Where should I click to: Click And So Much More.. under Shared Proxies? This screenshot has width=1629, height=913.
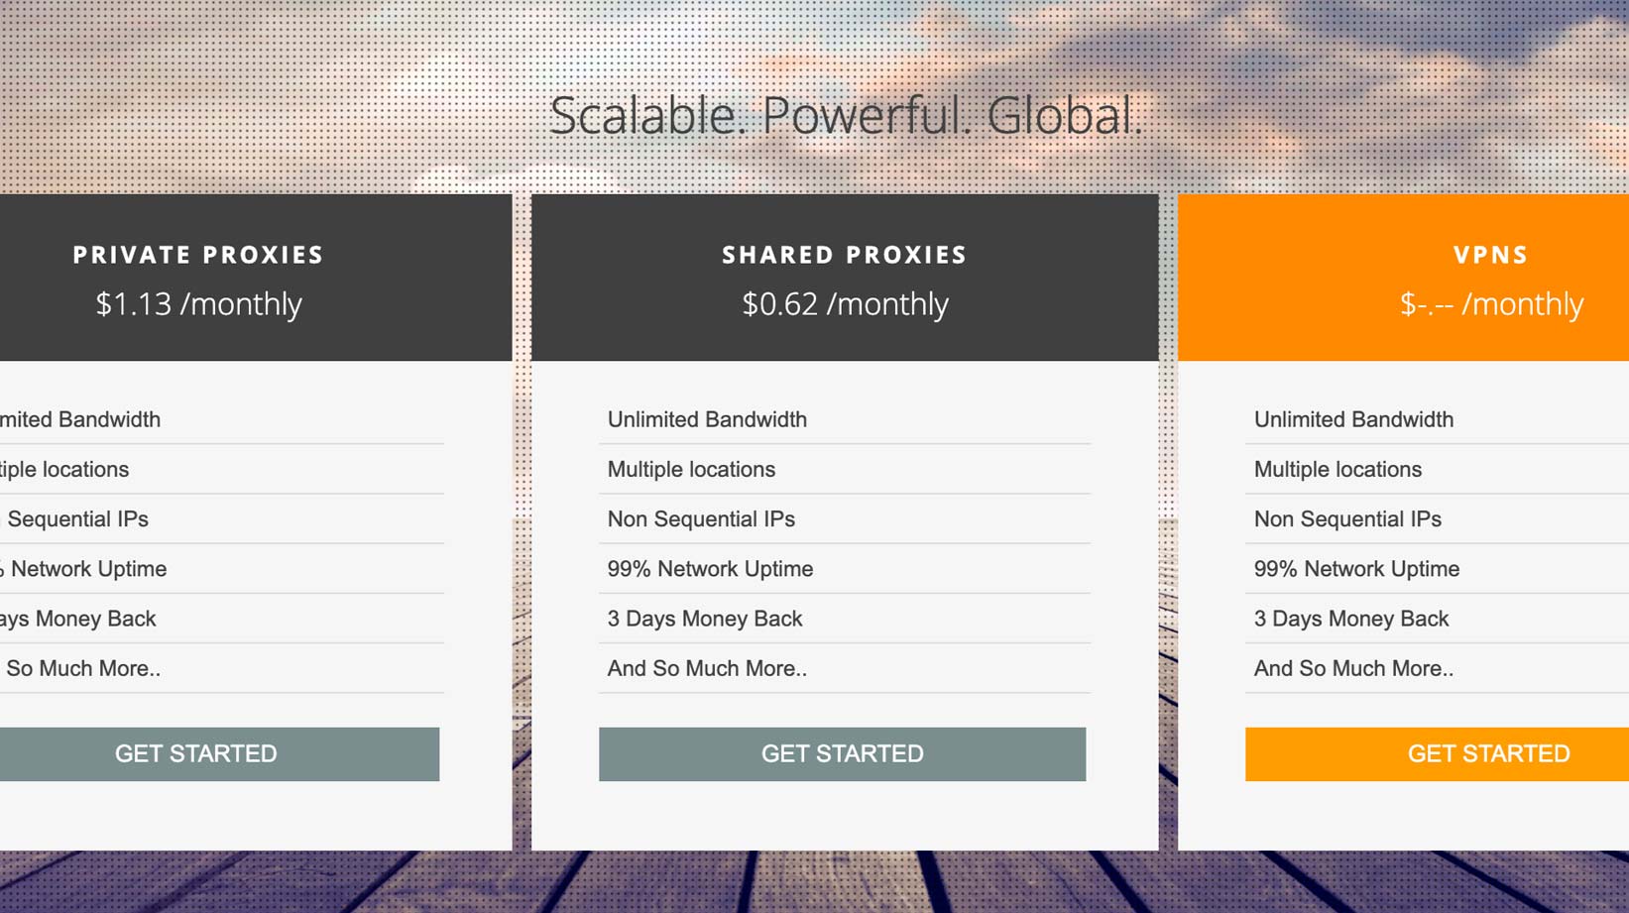[707, 668]
